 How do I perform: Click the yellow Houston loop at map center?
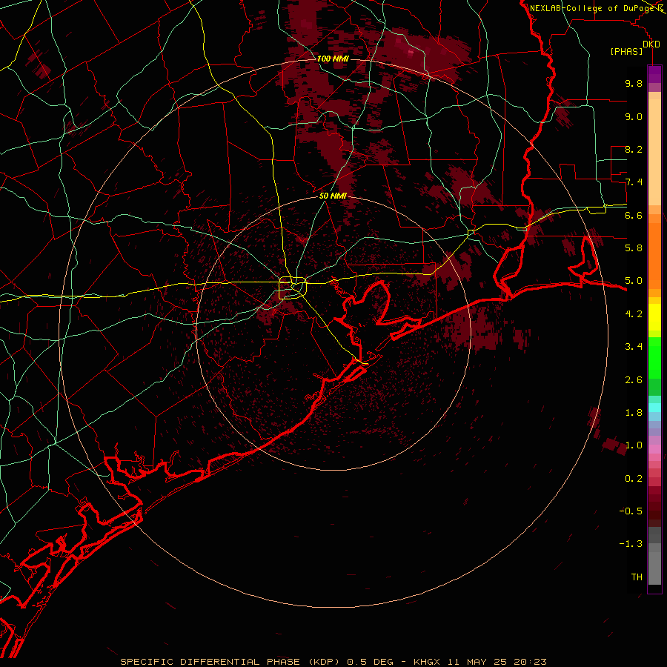pyautogui.click(x=293, y=288)
